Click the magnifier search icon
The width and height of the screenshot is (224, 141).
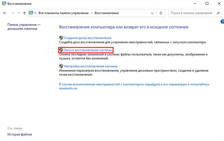pyautogui.click(x=218, y=13)
